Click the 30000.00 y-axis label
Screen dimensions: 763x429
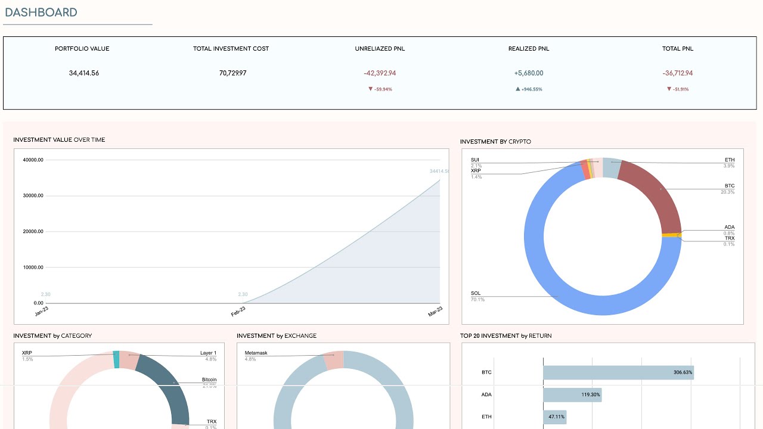[33, 195]
